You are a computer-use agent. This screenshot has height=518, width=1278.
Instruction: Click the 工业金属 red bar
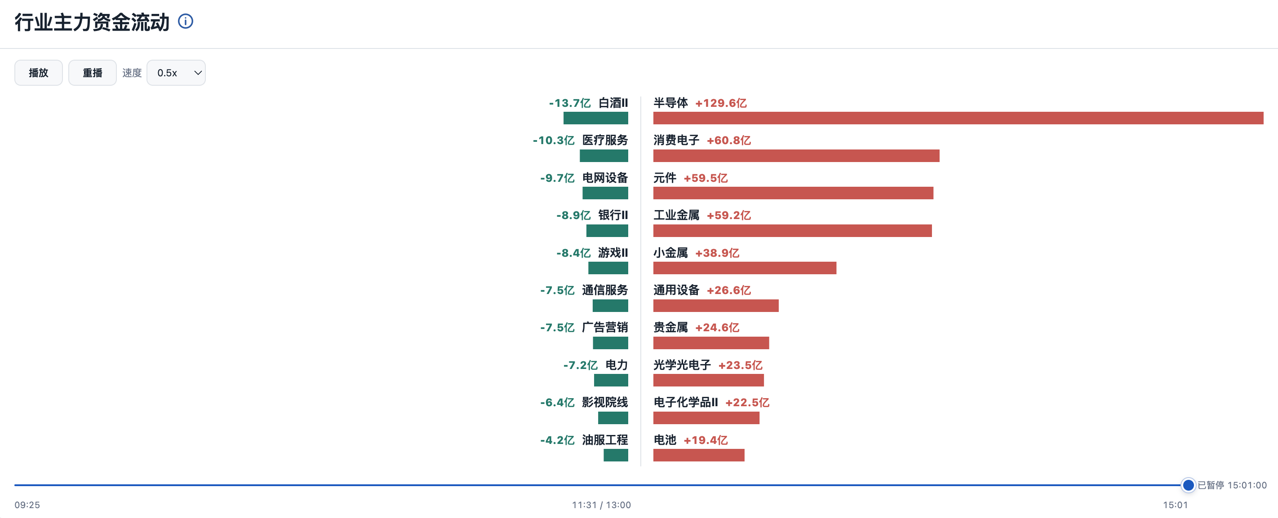click(792, 231)
